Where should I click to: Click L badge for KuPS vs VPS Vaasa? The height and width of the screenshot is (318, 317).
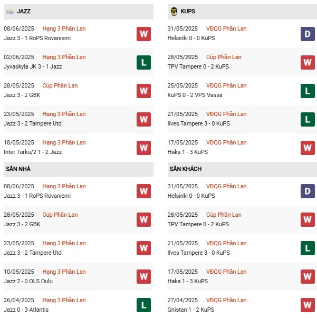tap(308, 91)
